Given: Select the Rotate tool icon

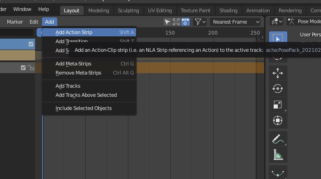Looking at the screenshot, I should pos(278,89).
